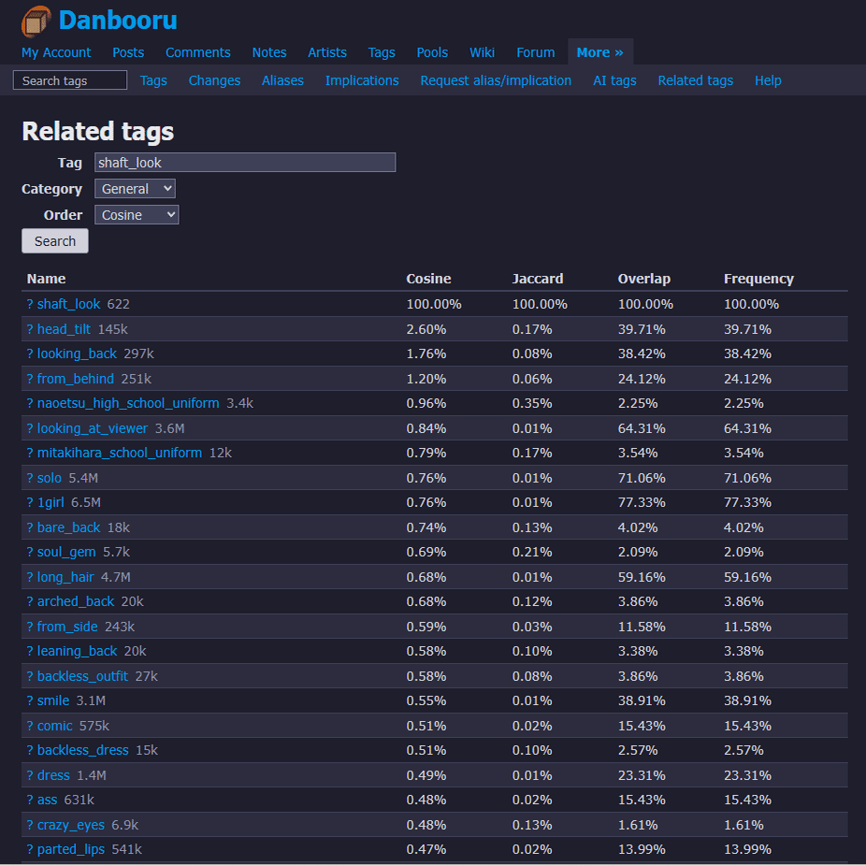The image size is (866, 866).
Task: Open wiki question mark for crazy_eyes
Action: click(30, 825)
